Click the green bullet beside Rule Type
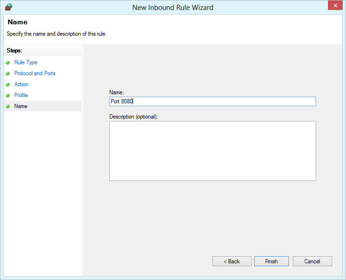The image size is (346, 280). click(x=8, y=62)
